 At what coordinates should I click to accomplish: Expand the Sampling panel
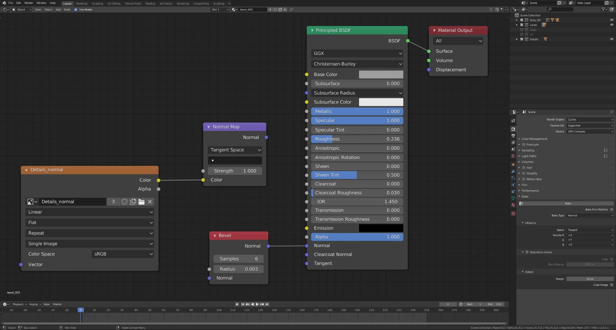[528, 150]
